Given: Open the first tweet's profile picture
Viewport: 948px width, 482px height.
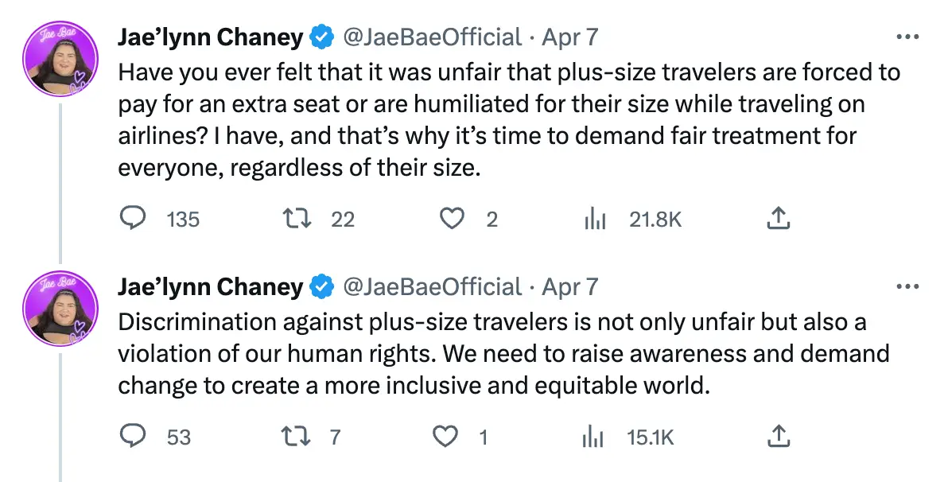Looking at the screenshot, I should coord(60,57).
